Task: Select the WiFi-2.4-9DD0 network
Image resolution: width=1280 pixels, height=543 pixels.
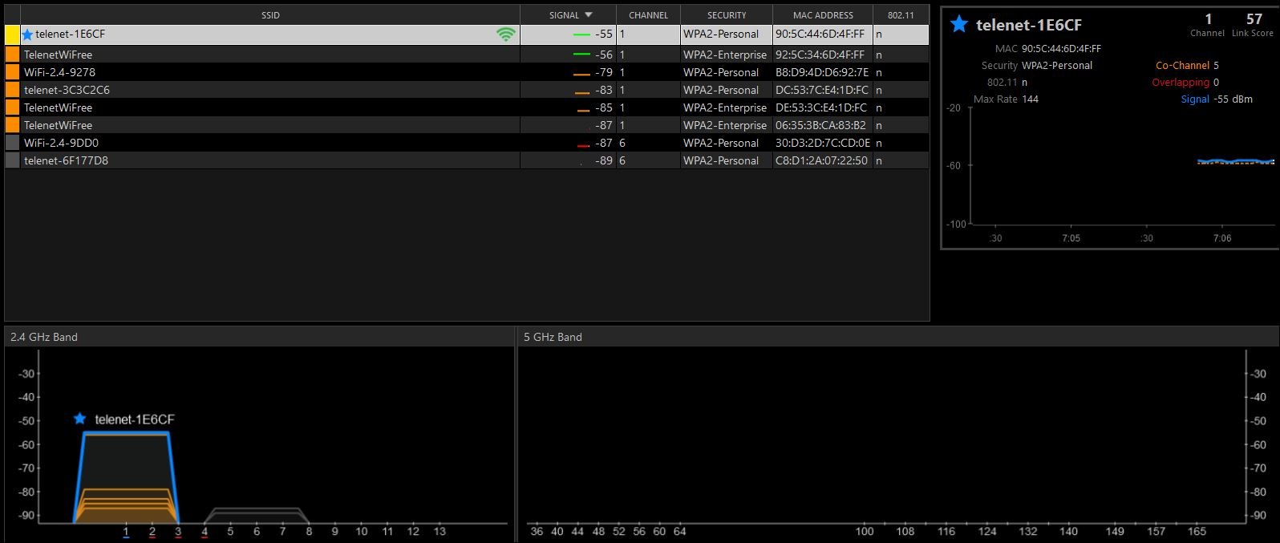Action: [x=467, y=143]
